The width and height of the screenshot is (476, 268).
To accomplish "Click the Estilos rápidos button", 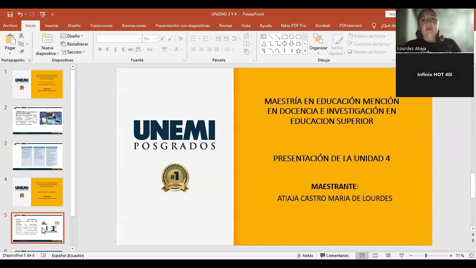I will coord(337,45).
